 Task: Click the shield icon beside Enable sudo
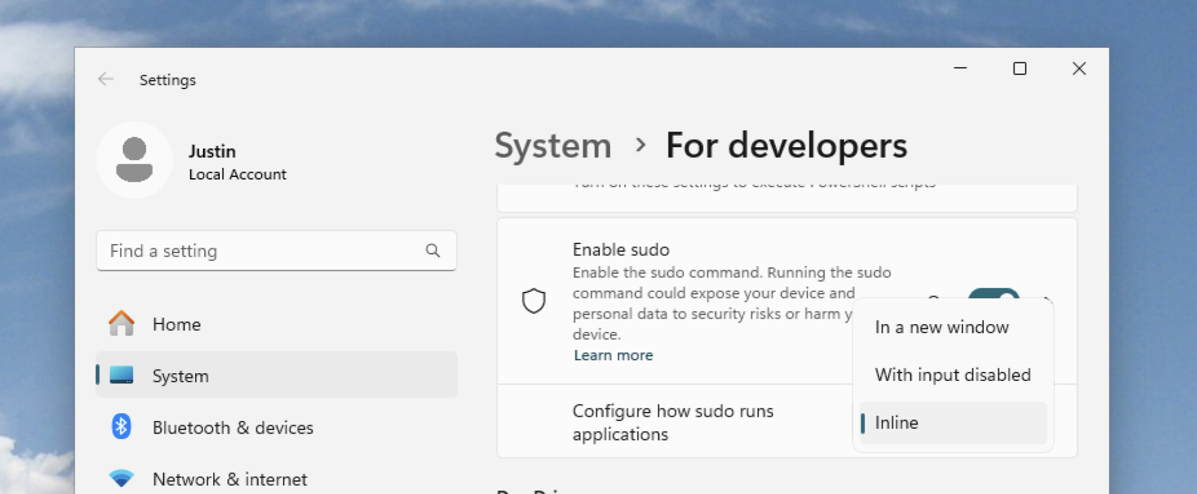(533, 301)
